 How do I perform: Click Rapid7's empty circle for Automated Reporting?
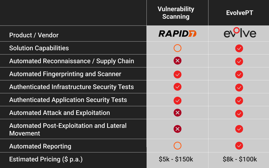point(177,146)
